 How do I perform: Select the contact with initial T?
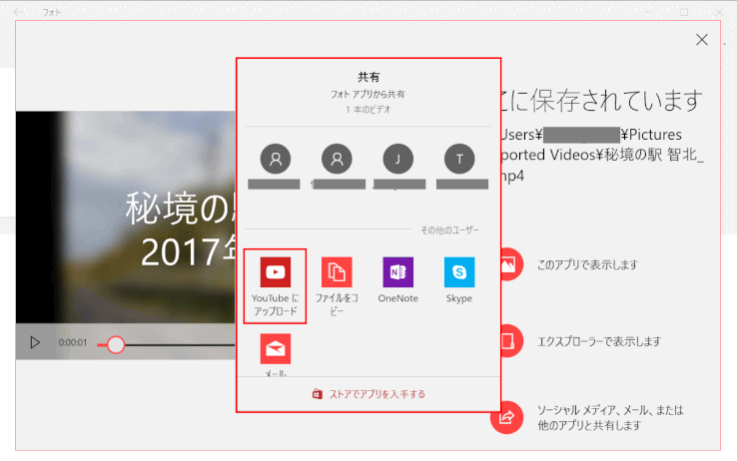pyautogui.click(x=459, y=159)
